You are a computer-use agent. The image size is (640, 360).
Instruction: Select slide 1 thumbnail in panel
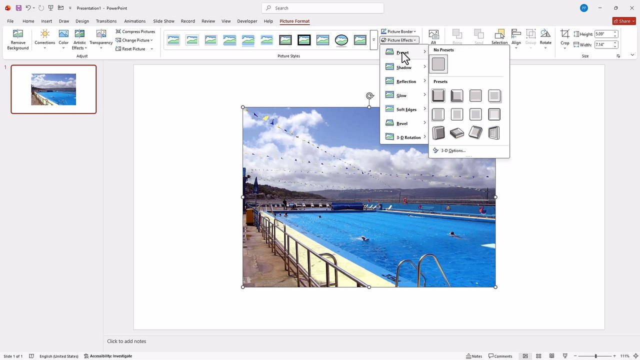(53, 89)
